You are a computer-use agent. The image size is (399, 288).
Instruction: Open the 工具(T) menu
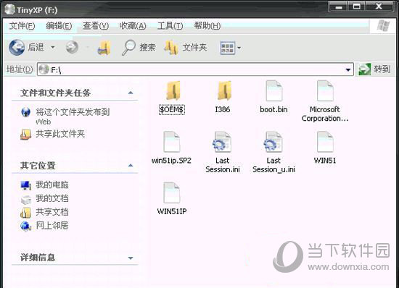pyautogui.click(x=170, y=25)
